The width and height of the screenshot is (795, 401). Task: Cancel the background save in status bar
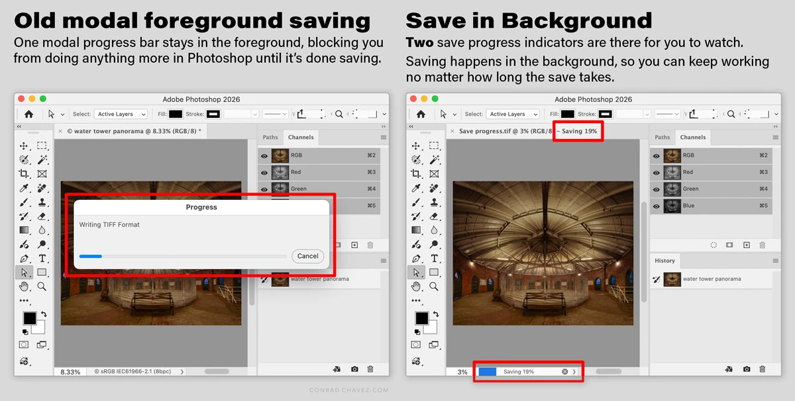(x=565, y=372)
